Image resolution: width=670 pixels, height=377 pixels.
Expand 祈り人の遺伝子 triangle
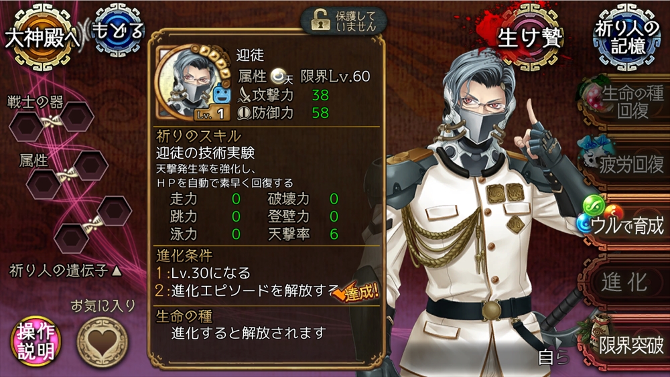66,271
